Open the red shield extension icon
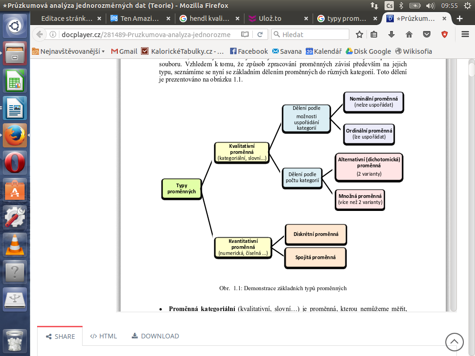The image size is (475, 356). (444, 35)
